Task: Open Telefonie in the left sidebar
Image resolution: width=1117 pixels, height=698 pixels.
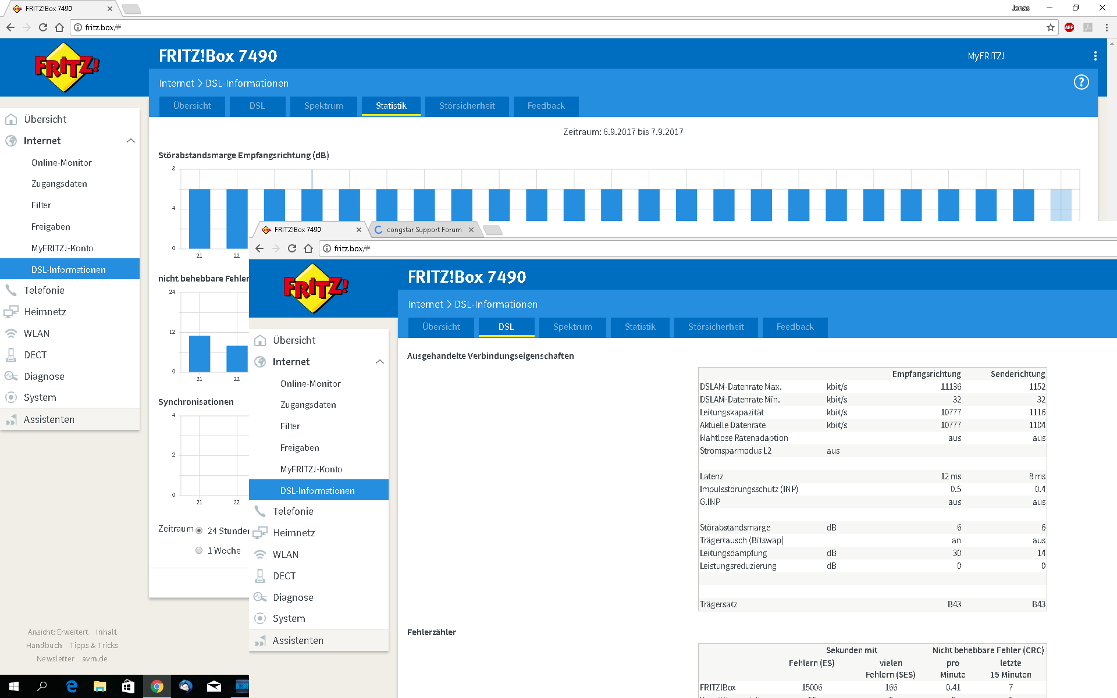Action: [44, 290]
